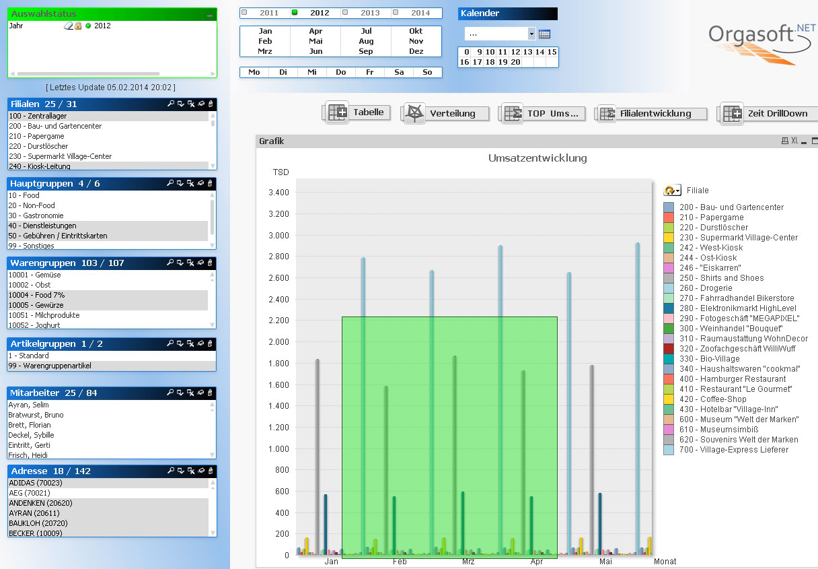Select year 2014 radio option
818x569 pixels.
click(396, 13)
